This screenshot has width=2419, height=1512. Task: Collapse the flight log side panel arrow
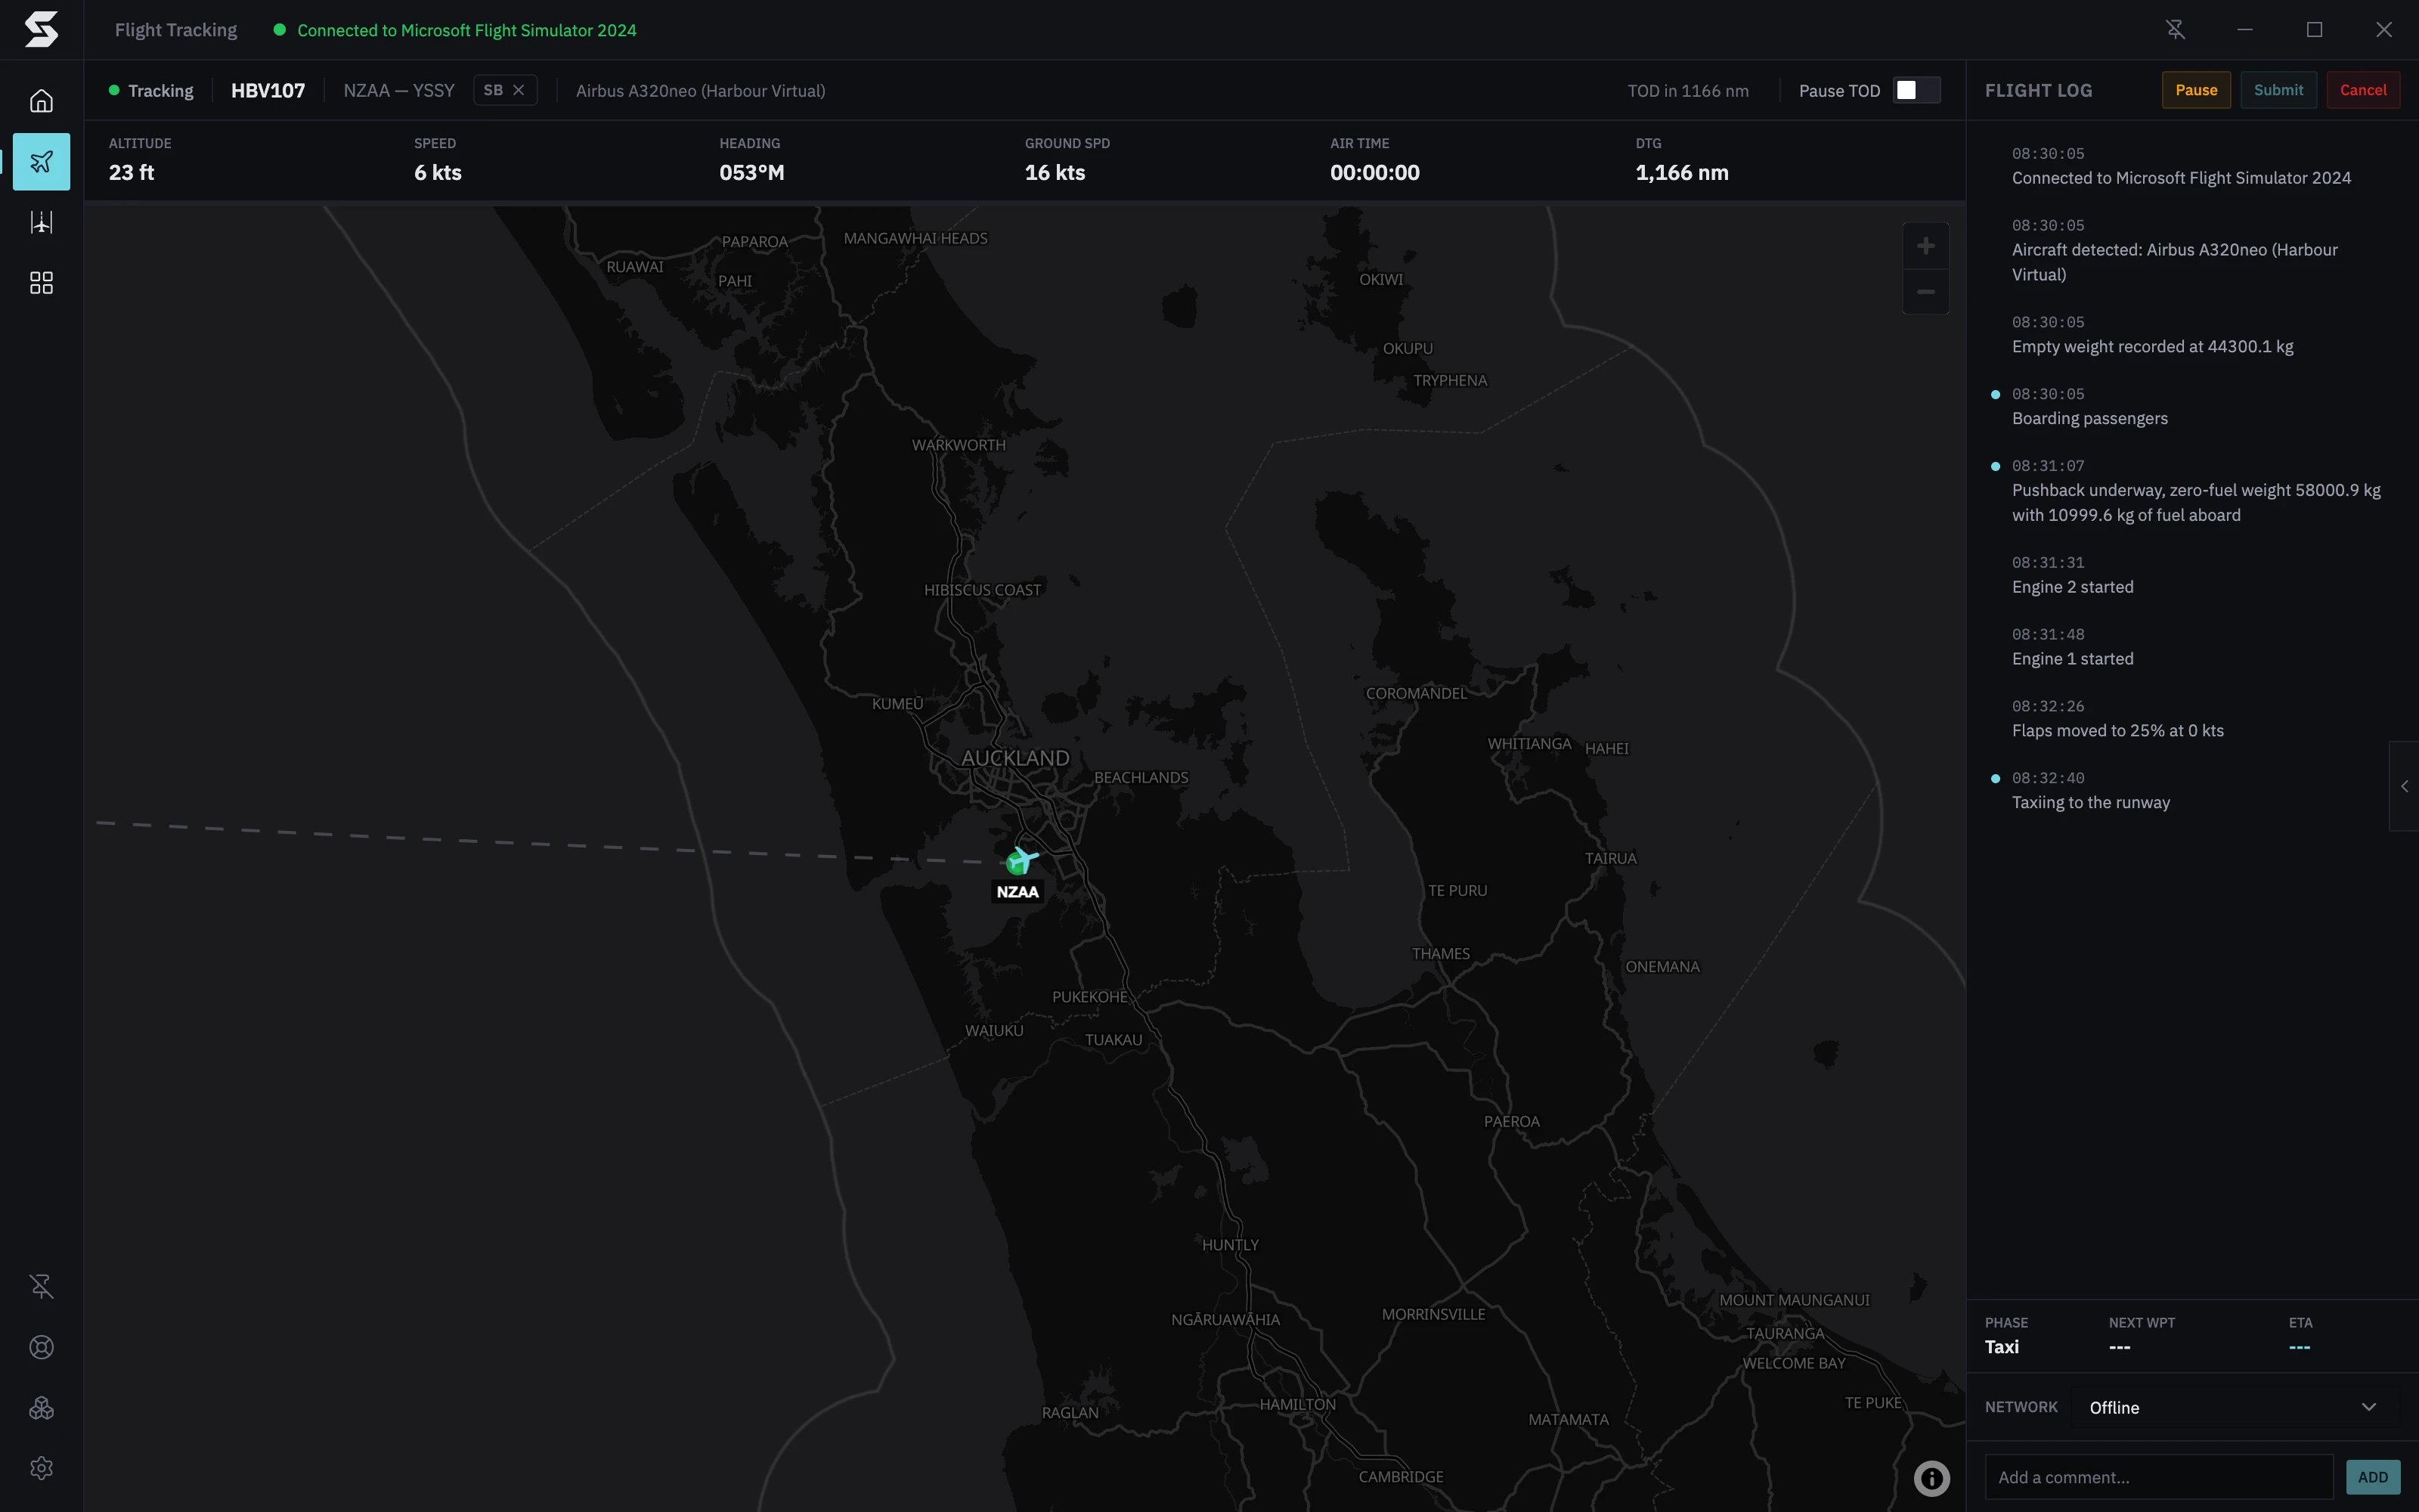click(x=2404, y=786)
